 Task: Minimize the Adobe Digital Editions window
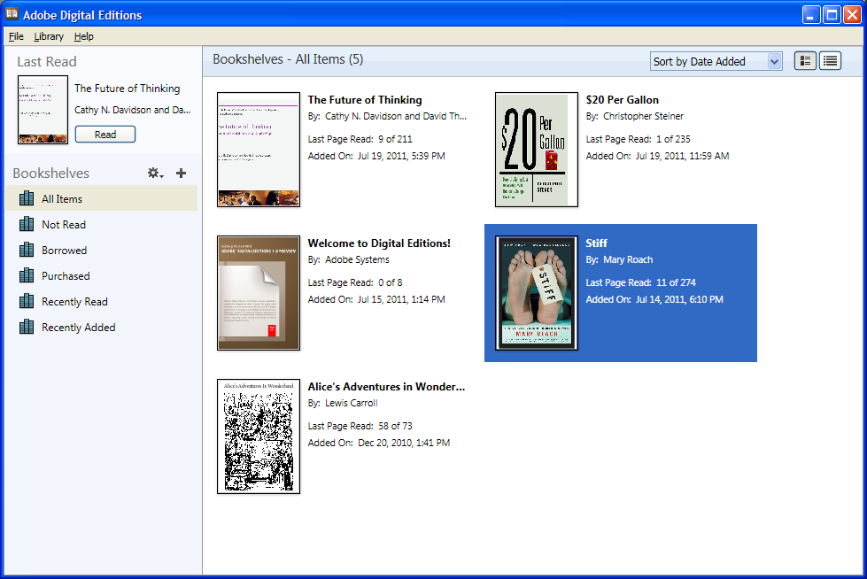810,14
